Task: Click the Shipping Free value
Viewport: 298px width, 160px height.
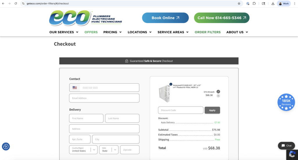Action: tap(217, 139)
